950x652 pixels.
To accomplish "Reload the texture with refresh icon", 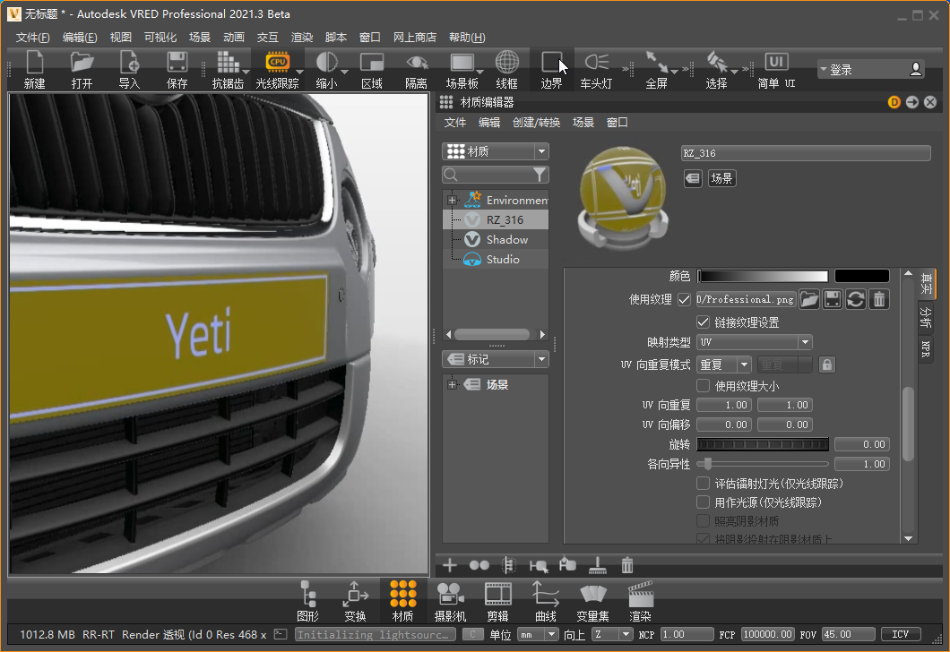I will point(856,299).
